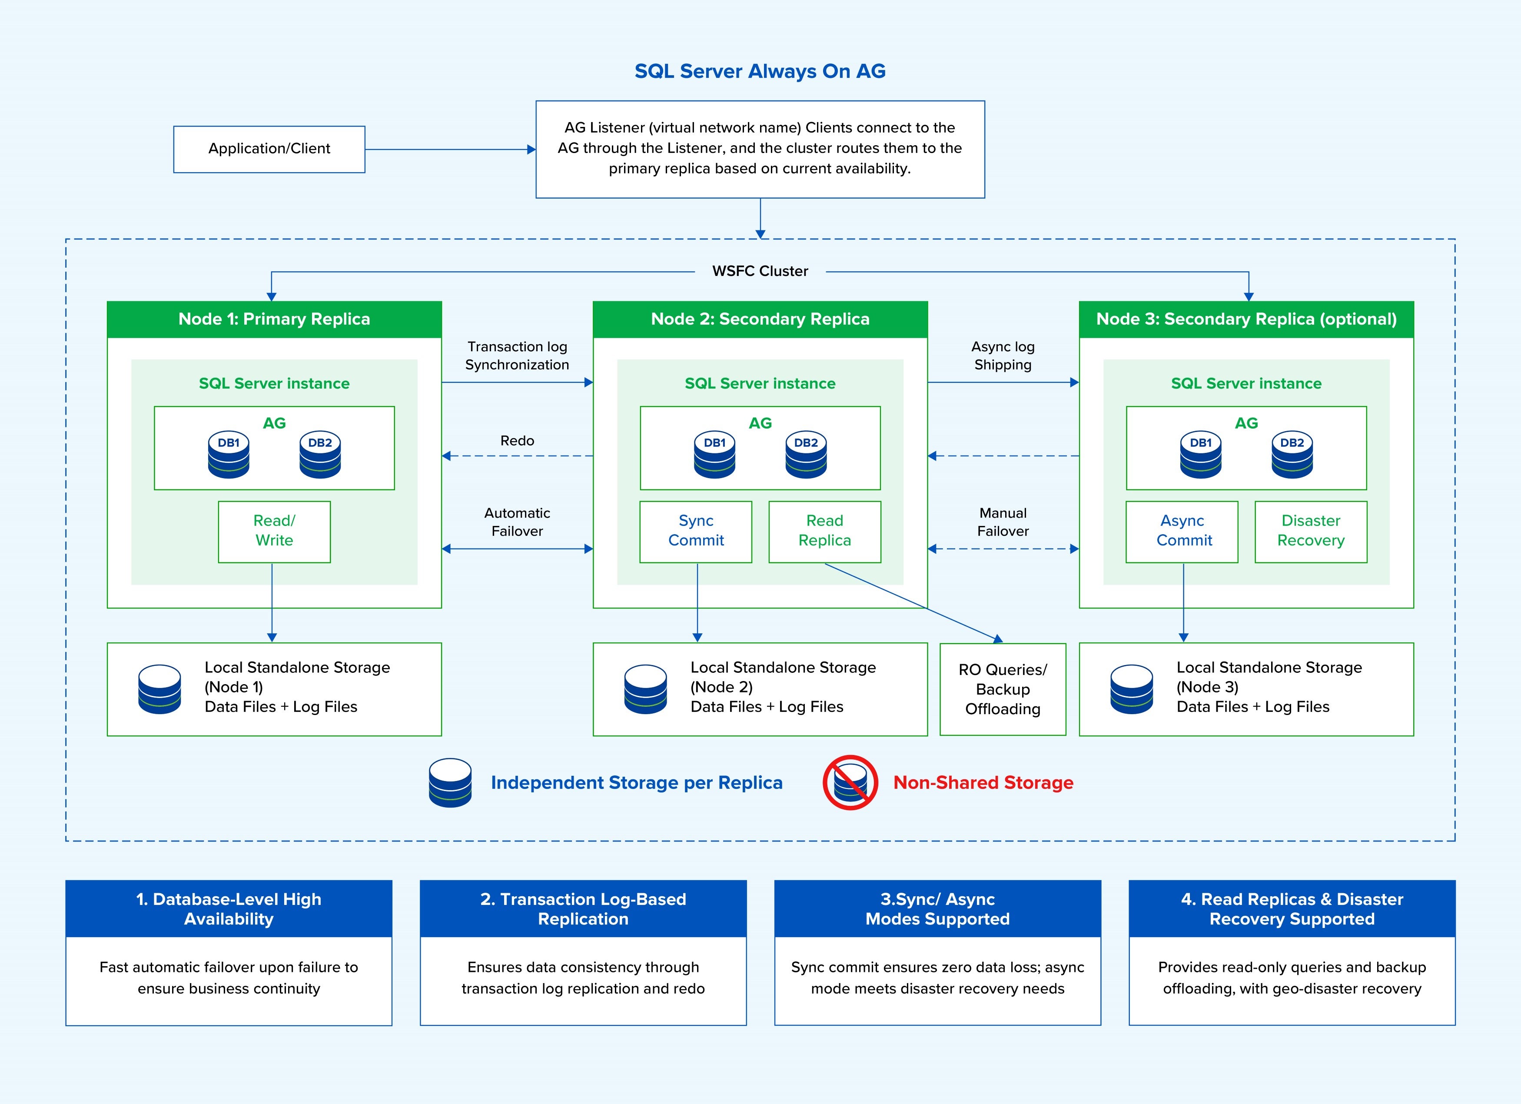
Task: Select the DB1 database icon in Node 2
Action: tap(715, 455)
